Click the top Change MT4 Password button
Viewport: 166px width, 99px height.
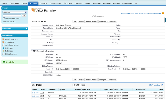point(108,21)
